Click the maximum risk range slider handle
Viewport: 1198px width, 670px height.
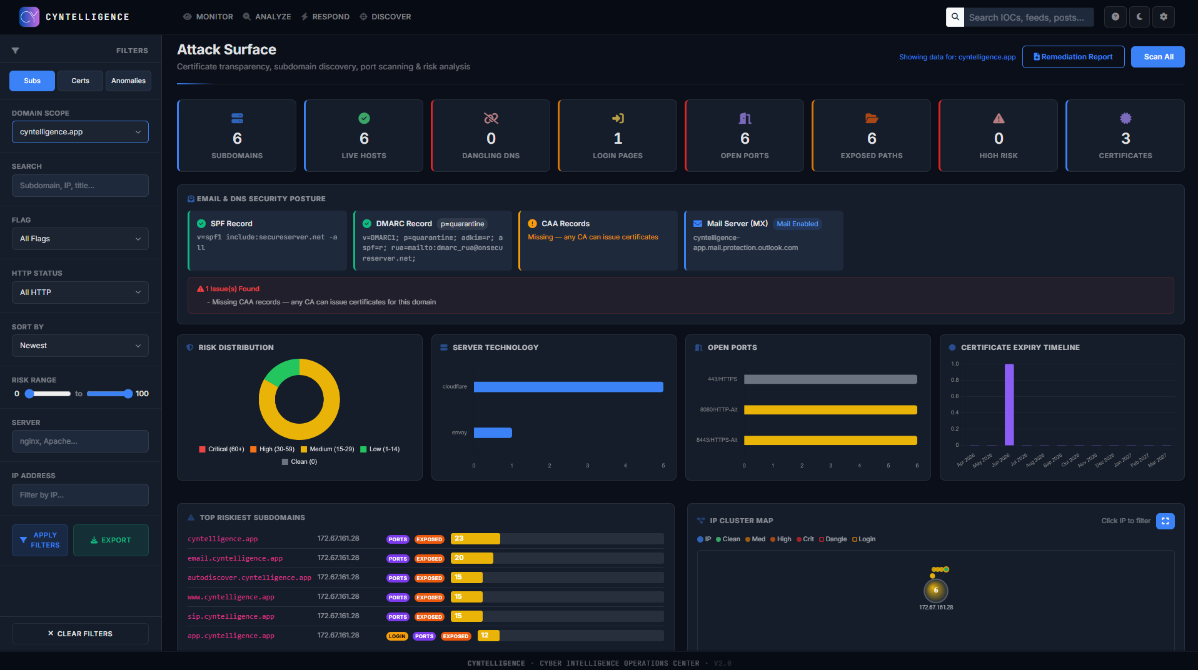pos(128,394)
